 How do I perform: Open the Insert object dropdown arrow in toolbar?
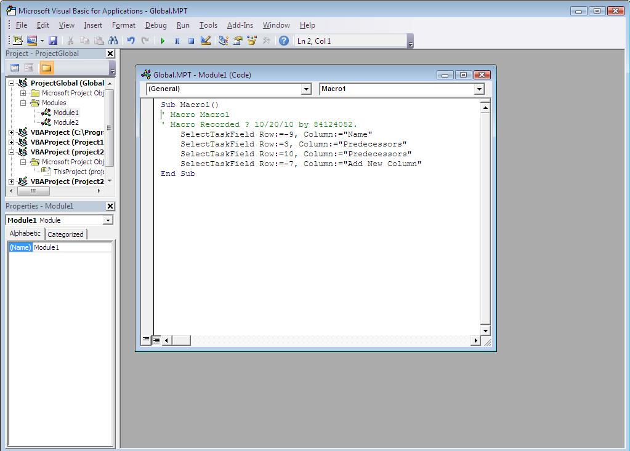(x=42, y=41)
